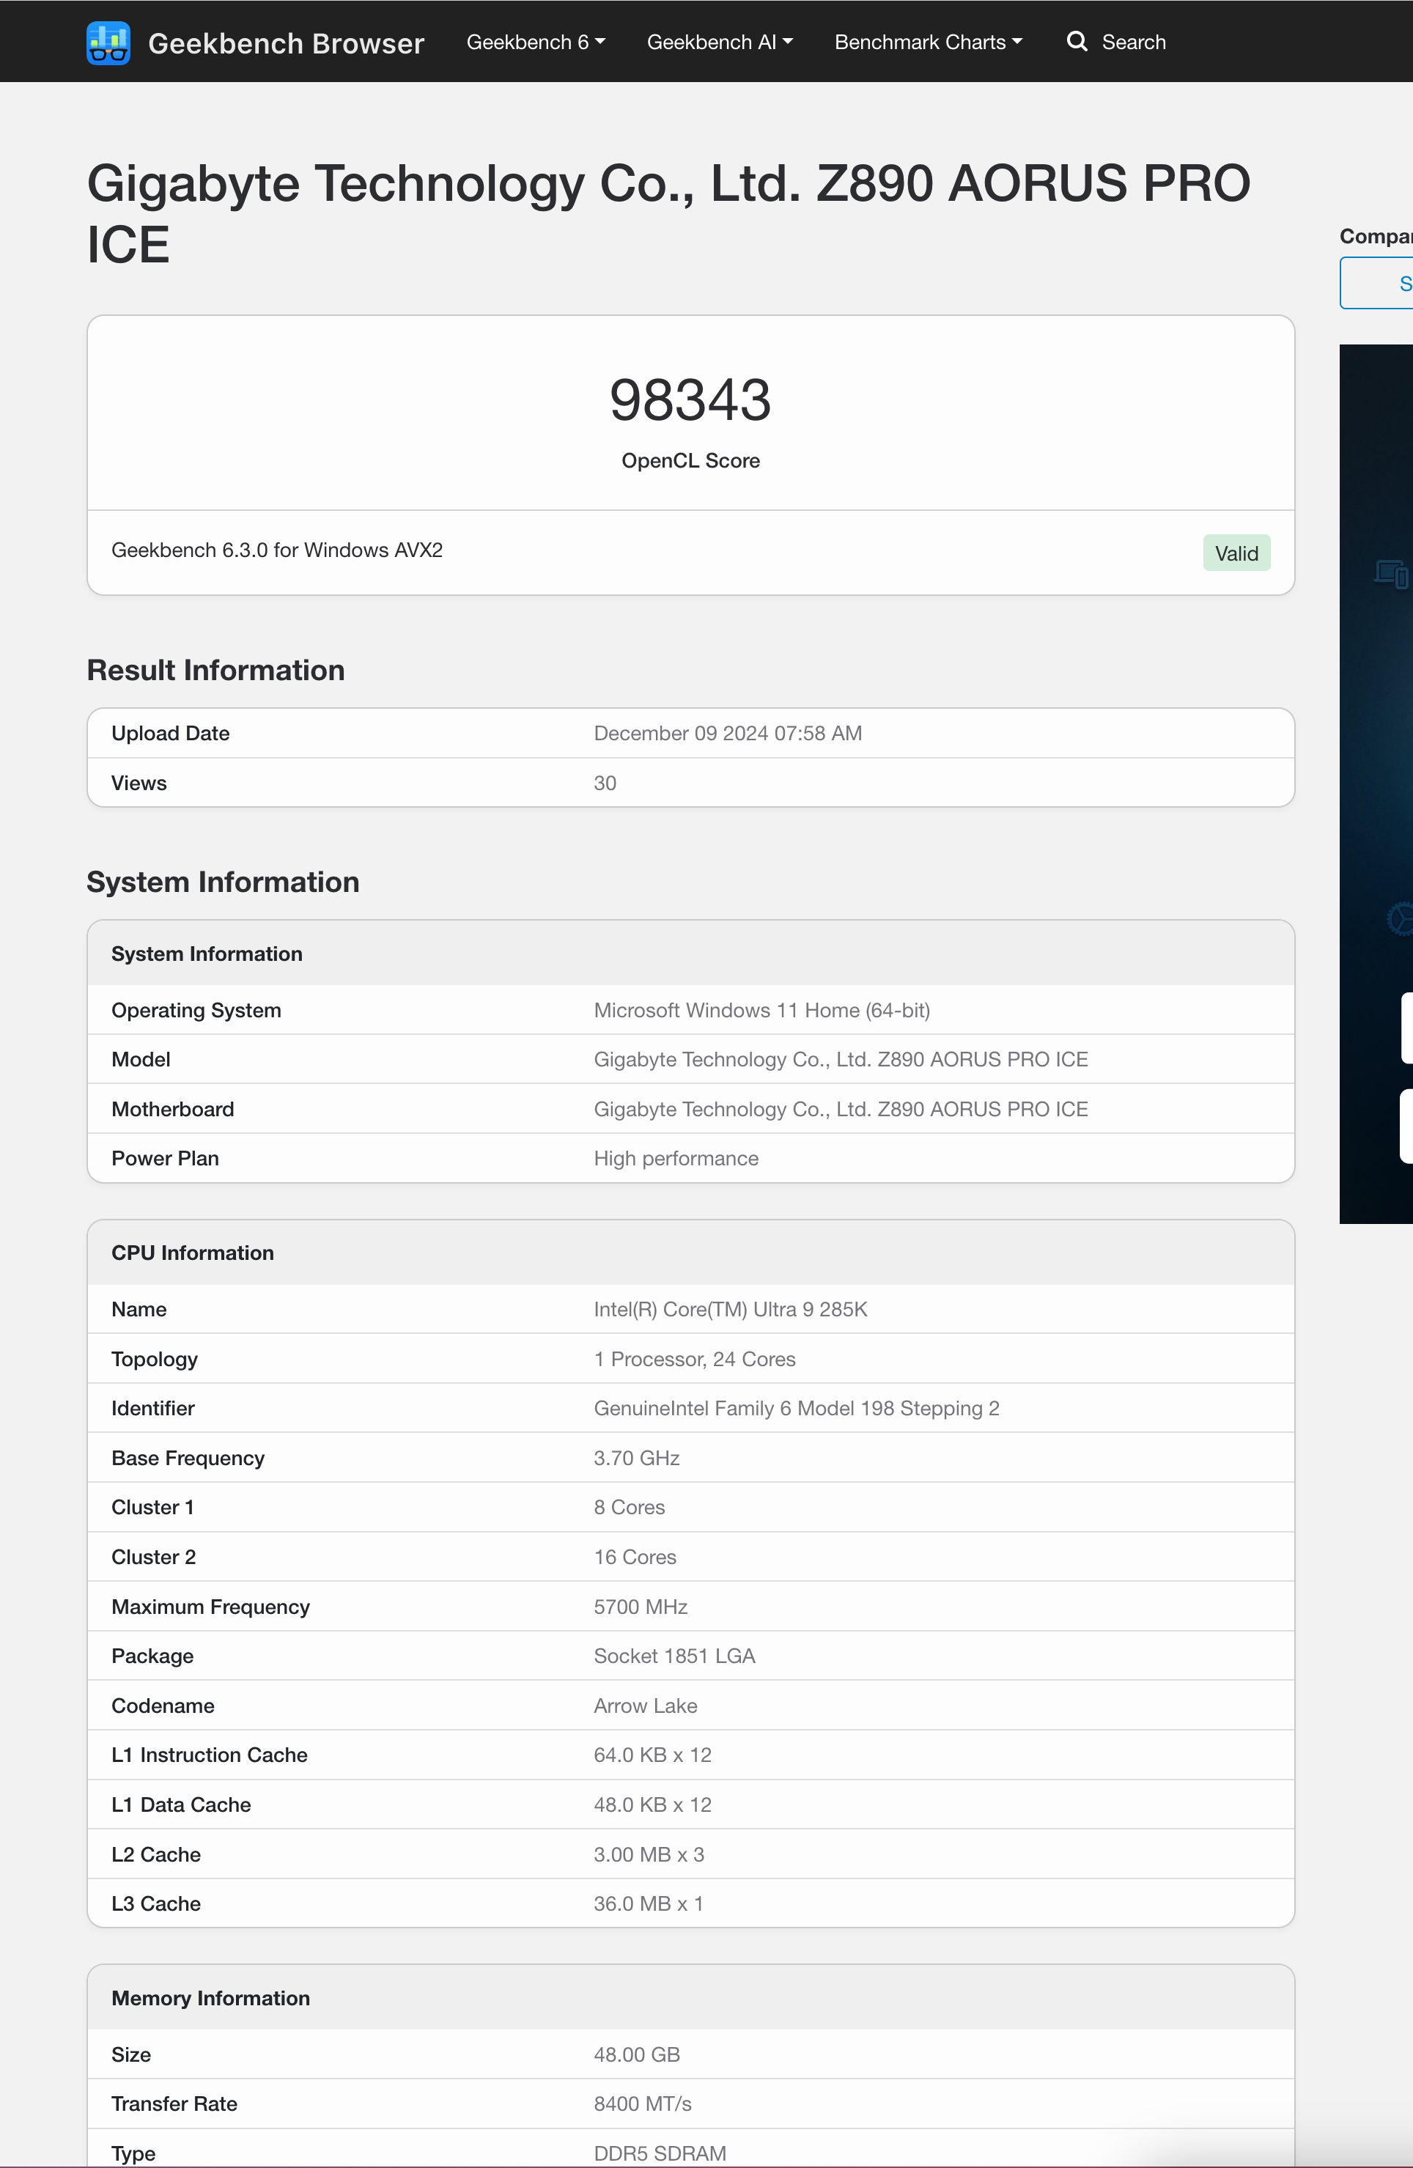Open the Benchmark Charts dropdown
Viewport: 1413px width, 2168px height.
[x=929, y=42]
